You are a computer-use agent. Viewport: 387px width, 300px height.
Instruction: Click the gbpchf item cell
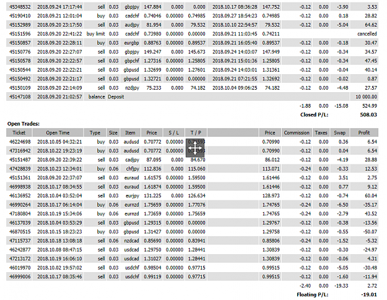[131, 61]
